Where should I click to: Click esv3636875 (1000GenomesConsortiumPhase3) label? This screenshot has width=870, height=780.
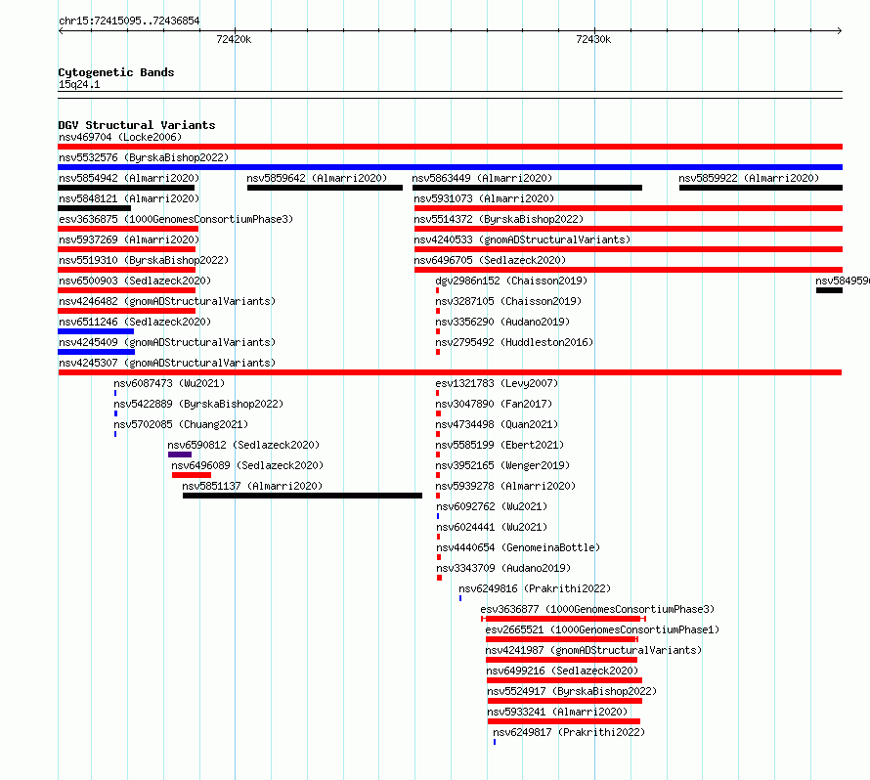pos(176,219)
